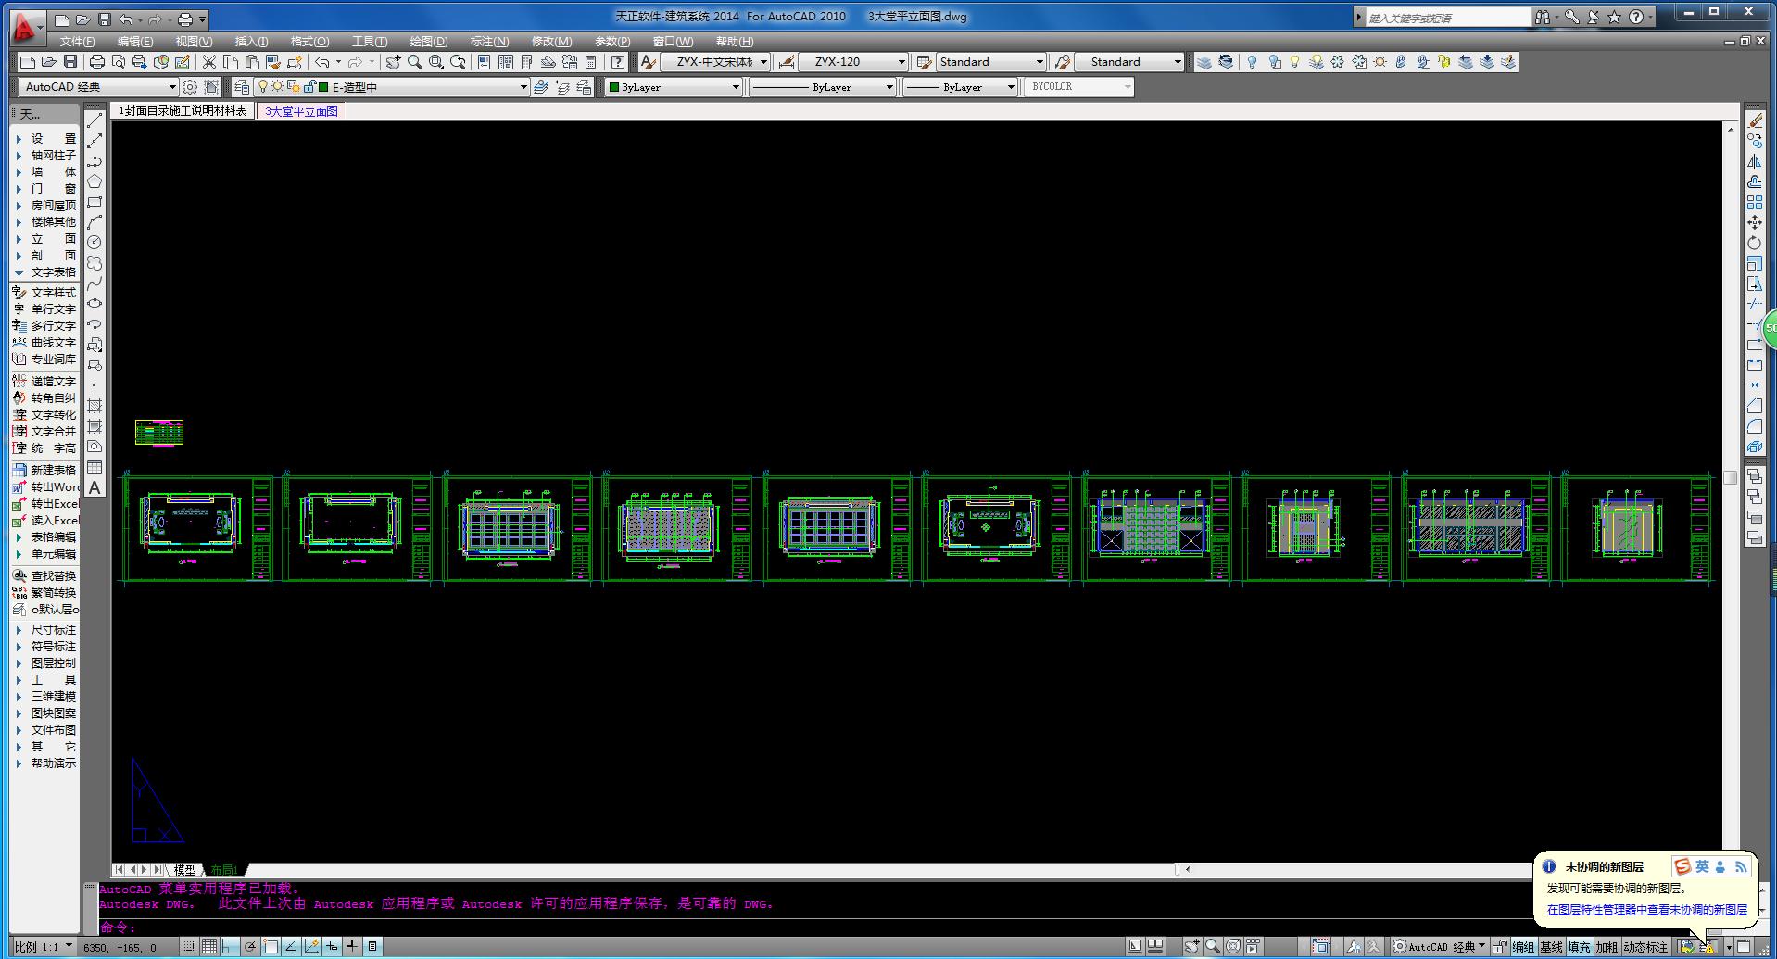Click the command line input area

[x=815, y=927]
